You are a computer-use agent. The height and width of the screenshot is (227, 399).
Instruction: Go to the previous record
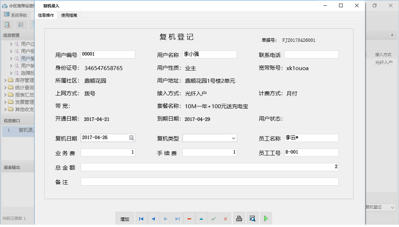pos(153,219)
